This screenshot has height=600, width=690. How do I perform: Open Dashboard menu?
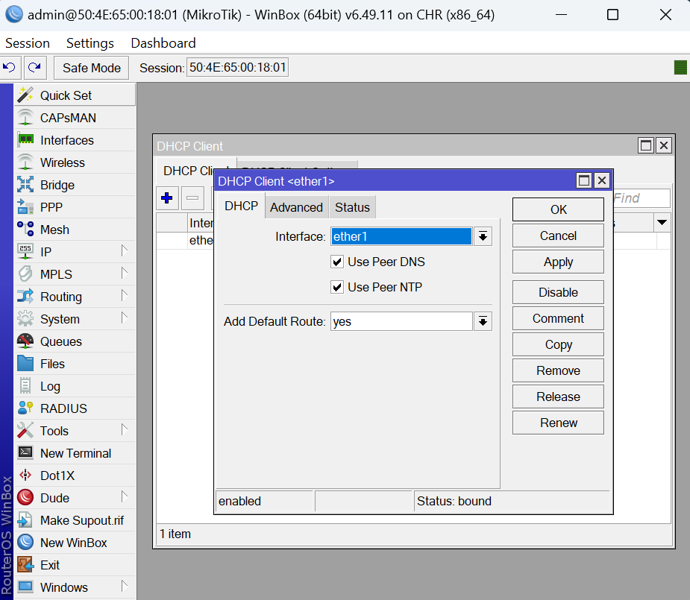tap(163, 43)
